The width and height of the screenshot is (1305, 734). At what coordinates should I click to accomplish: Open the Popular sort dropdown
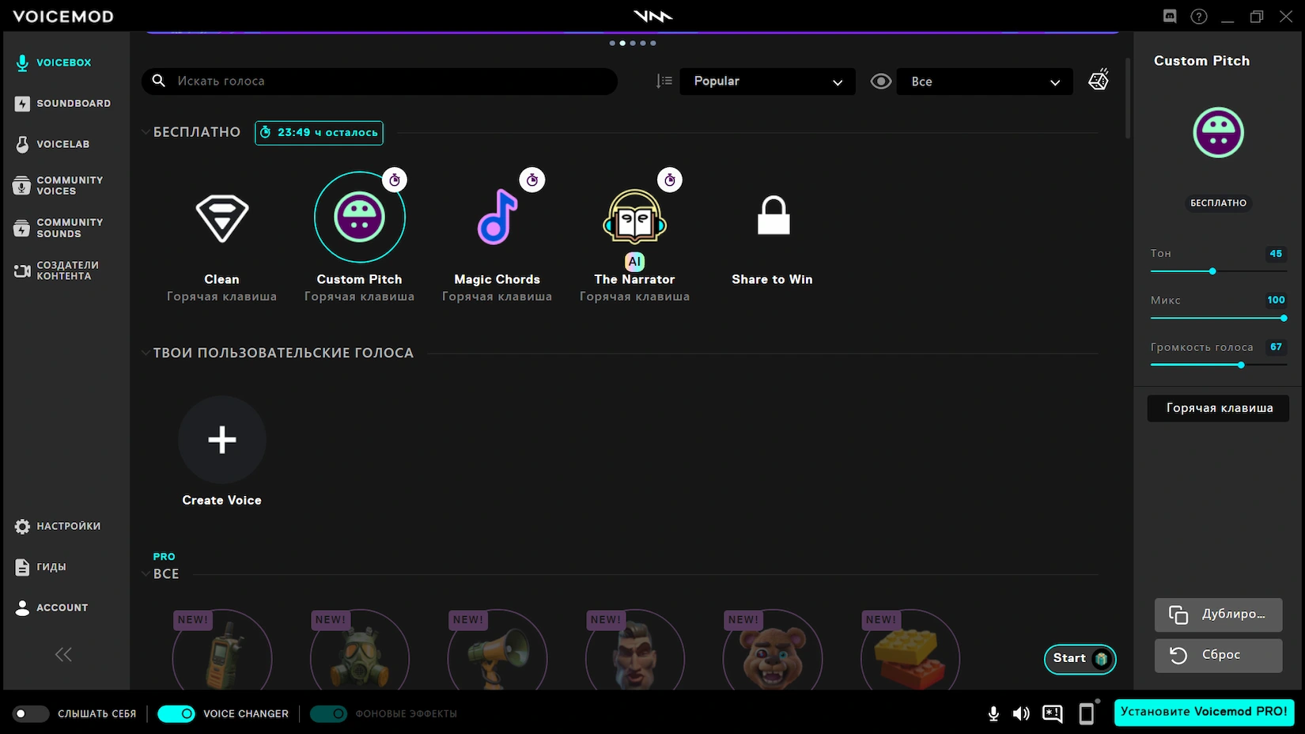(x=766, y=81)
